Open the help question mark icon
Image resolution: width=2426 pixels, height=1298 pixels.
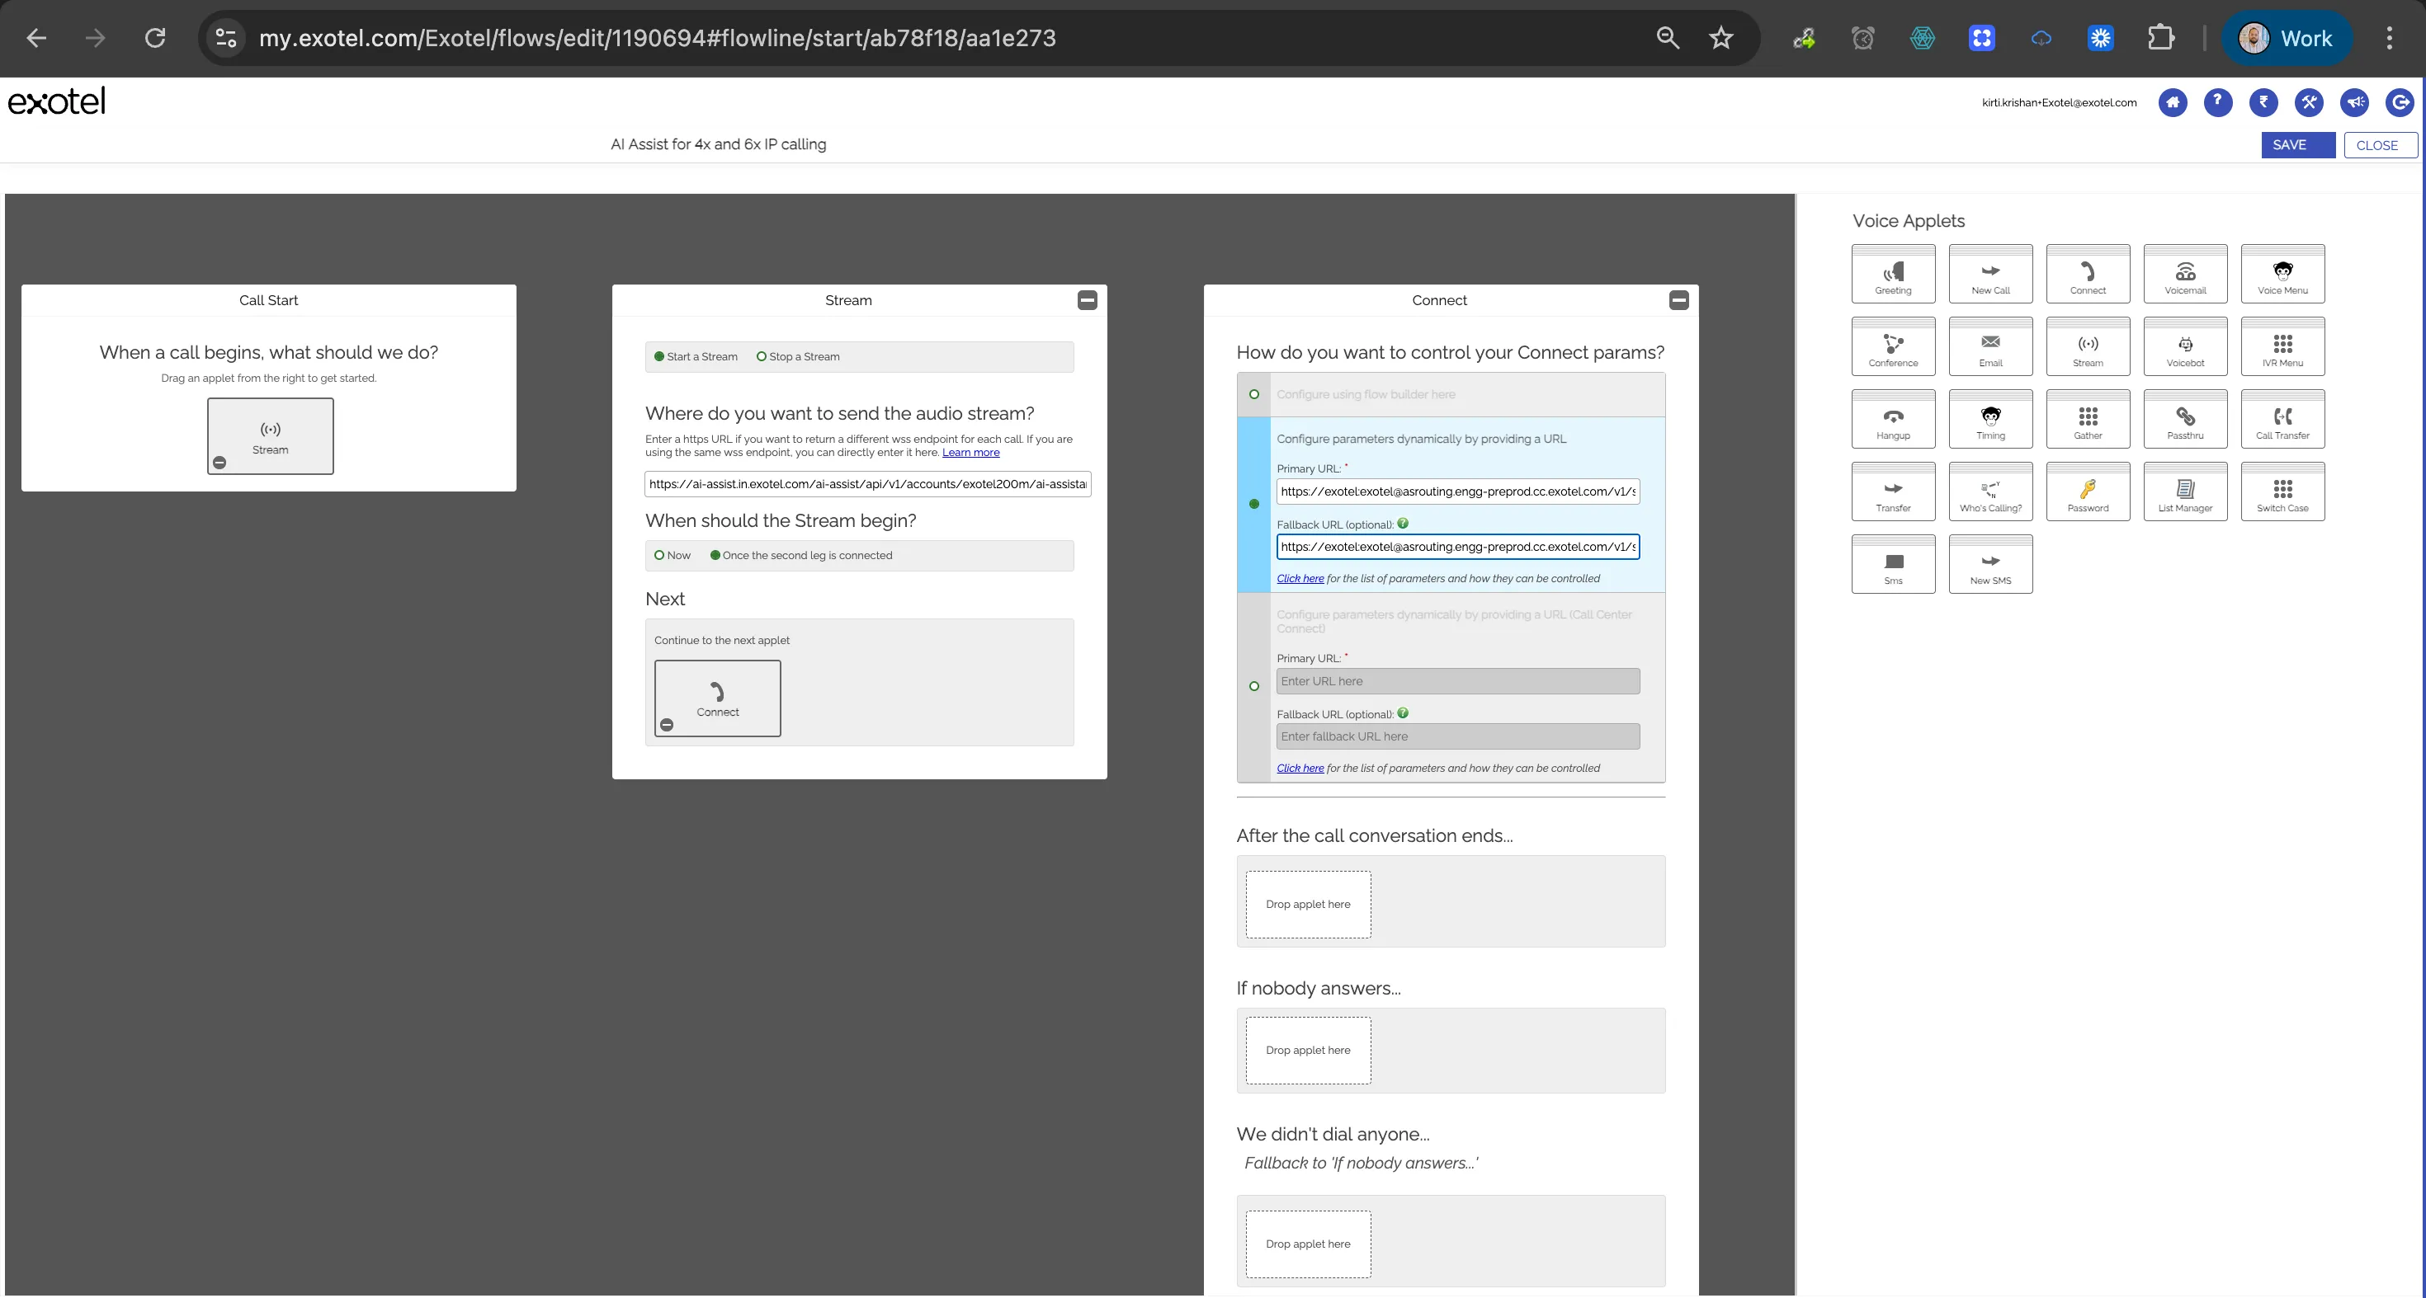coord(2218,102)
